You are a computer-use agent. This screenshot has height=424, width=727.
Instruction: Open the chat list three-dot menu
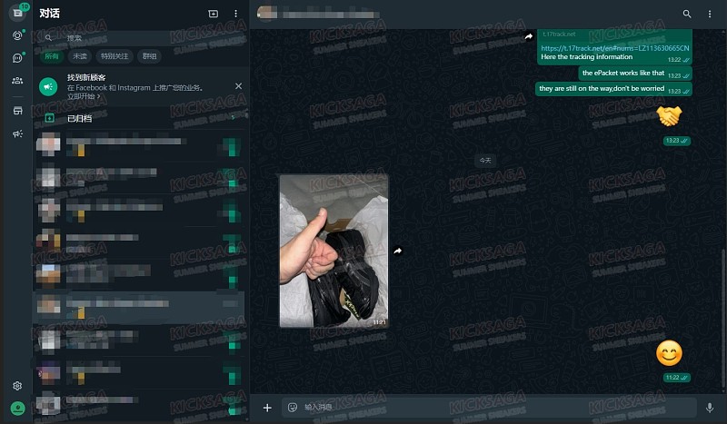coord(235,14)
